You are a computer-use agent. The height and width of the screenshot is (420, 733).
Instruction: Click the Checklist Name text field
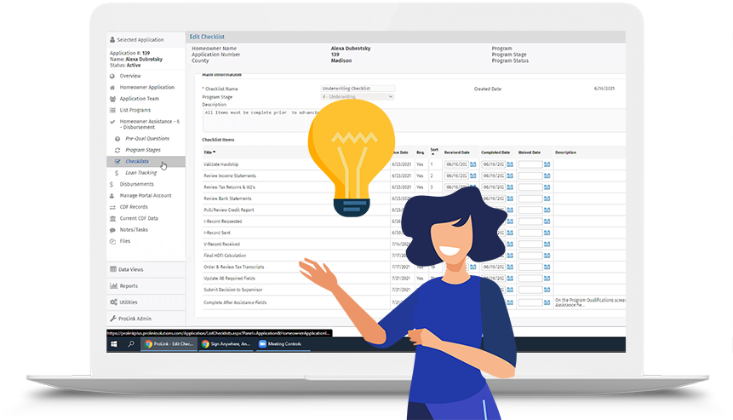[358, 89]
